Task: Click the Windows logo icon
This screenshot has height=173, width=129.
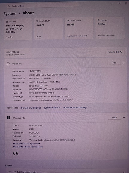Action: pos(8,118)
